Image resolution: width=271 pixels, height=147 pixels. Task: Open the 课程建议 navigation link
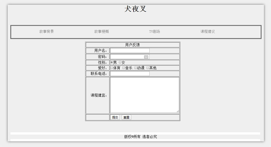(x=208, y=32)
